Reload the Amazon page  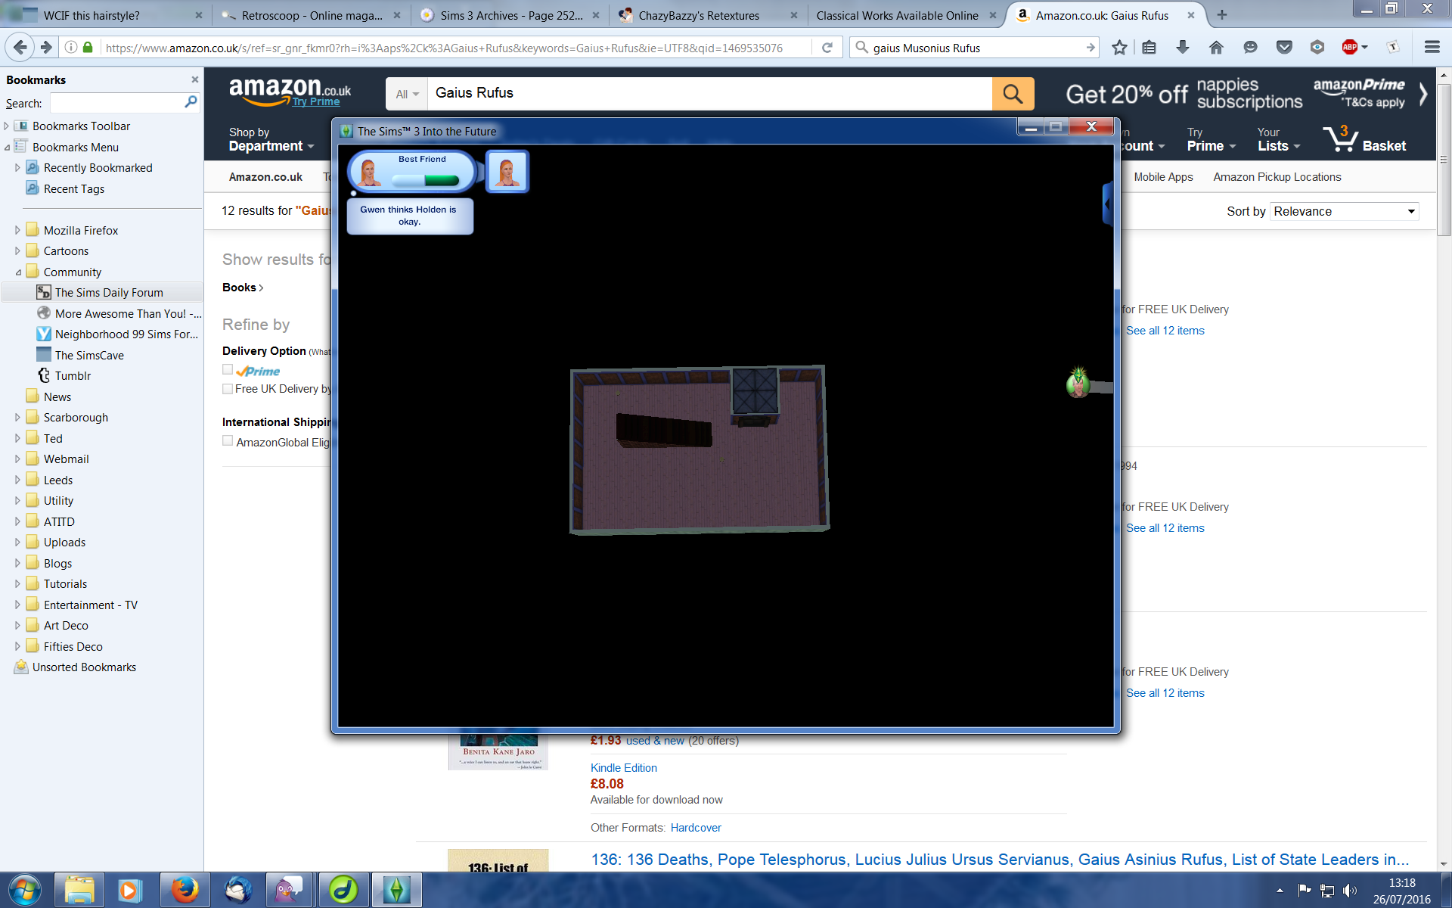pyautogui.click(x=827, y=48)
